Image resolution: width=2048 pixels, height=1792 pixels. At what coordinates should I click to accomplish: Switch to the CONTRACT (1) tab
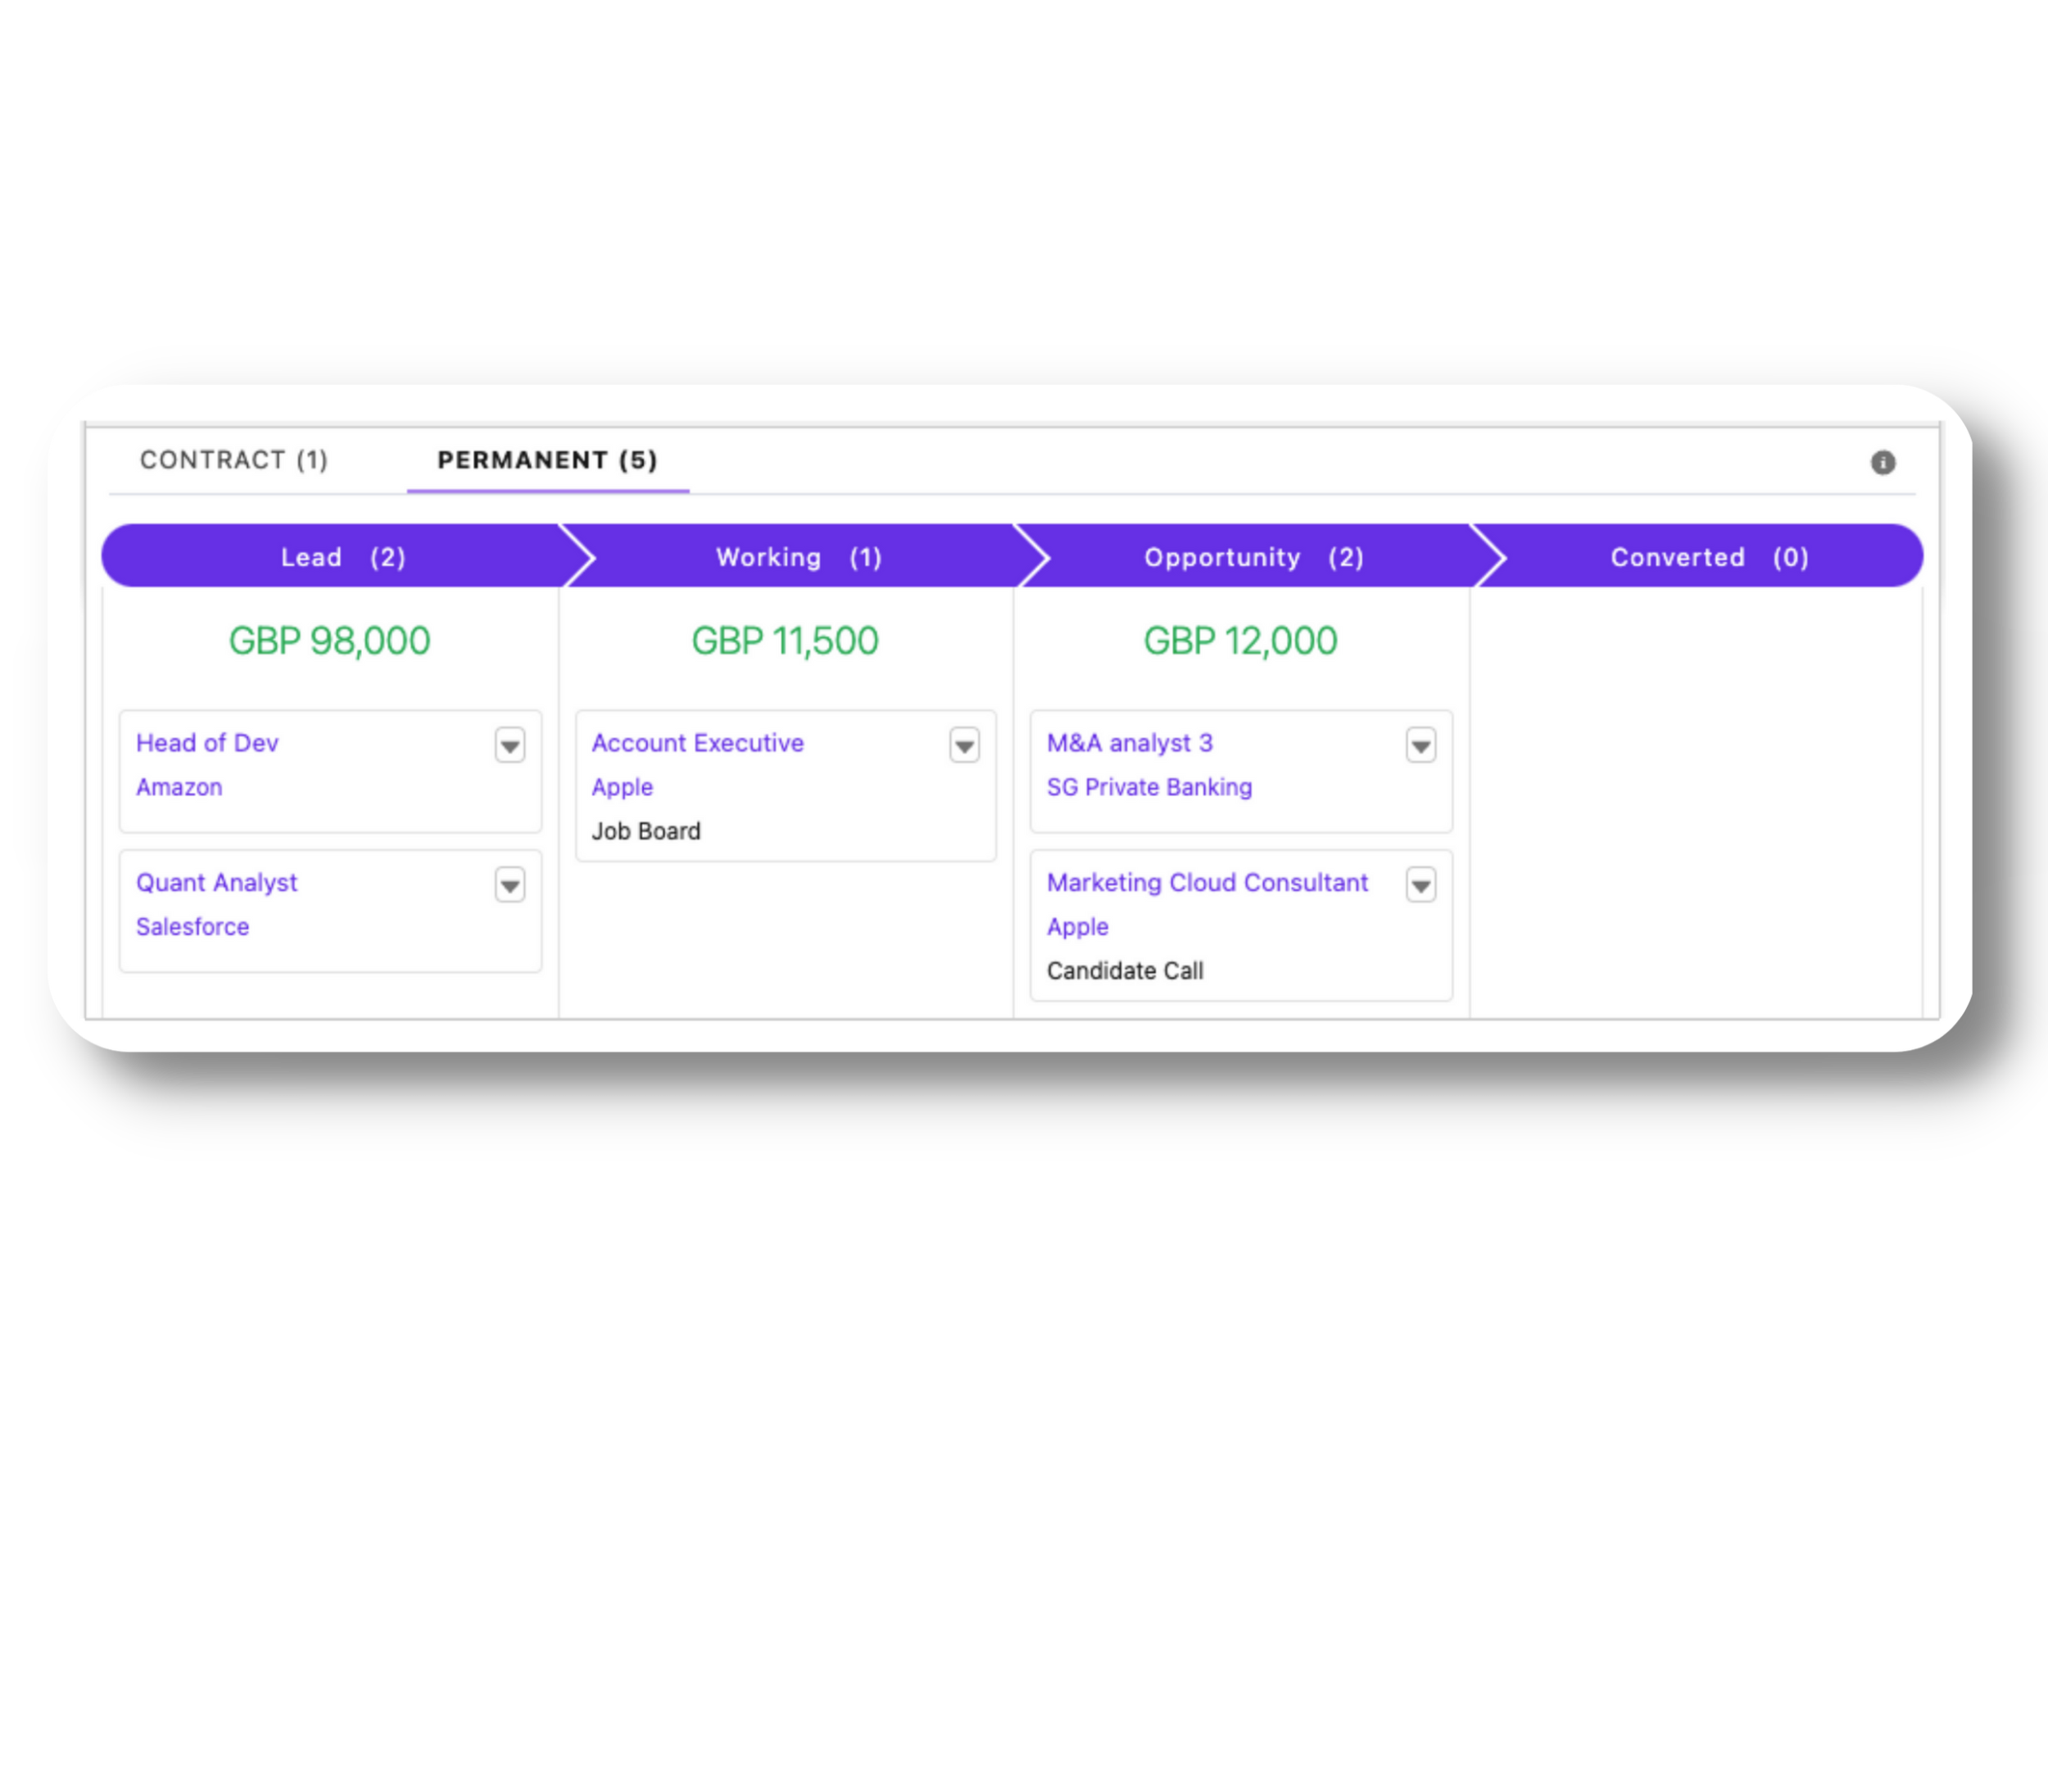tap(233, 460)
